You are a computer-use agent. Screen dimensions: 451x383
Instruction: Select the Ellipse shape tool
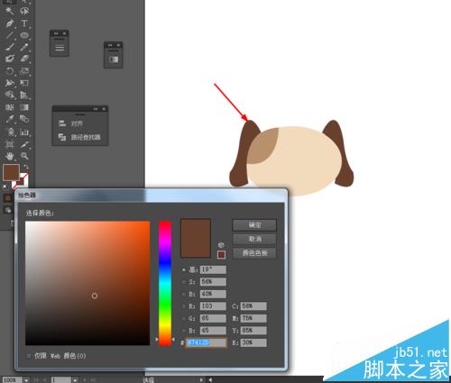24,35
